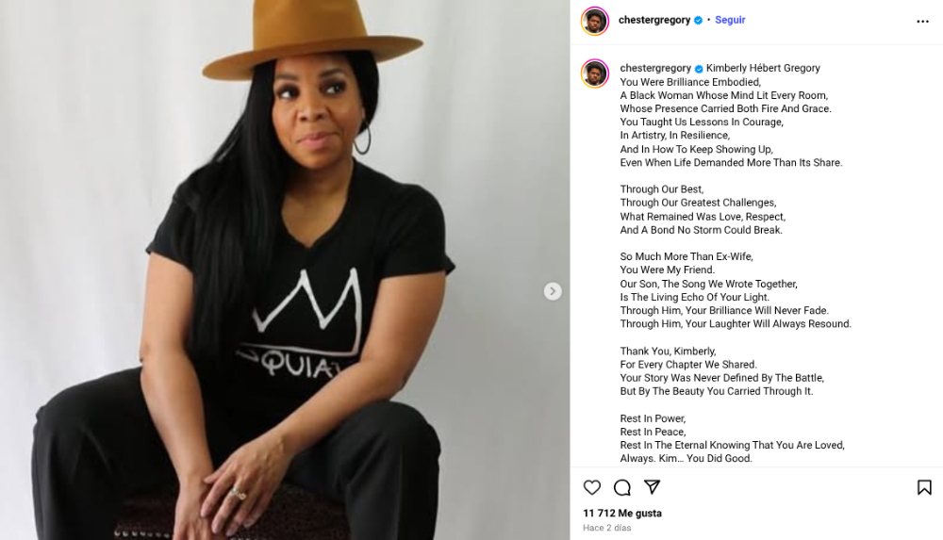Click the caption profile avatar
This screenshot has height=540, width=943.
(595, 74)
